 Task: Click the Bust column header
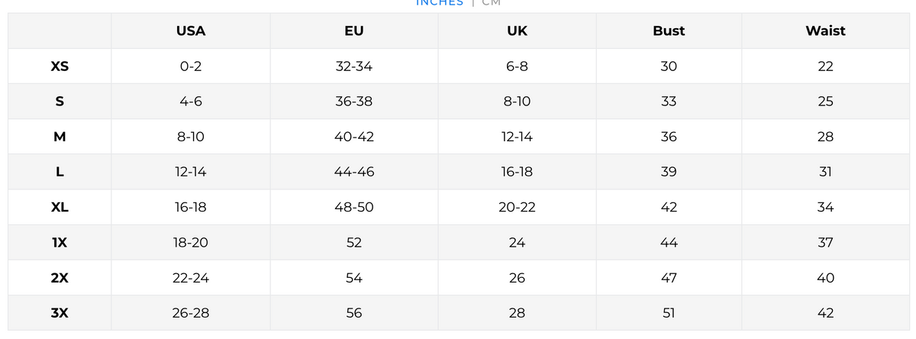669,31
